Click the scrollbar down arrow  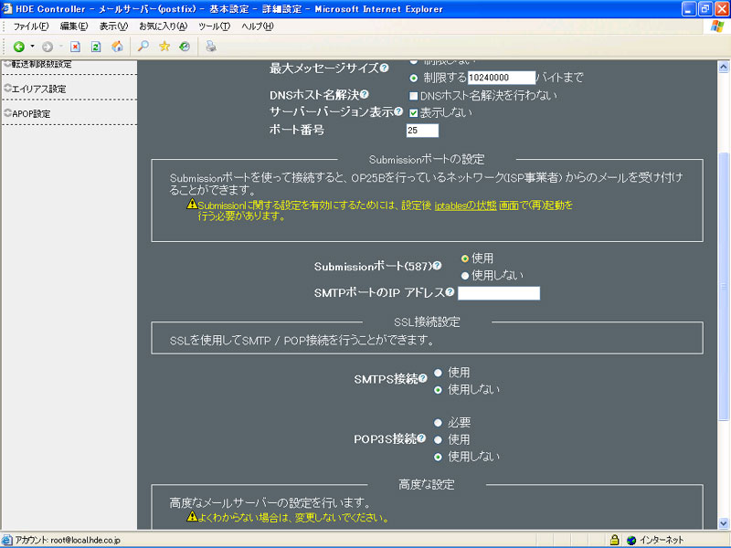click(x=724, y=523)
